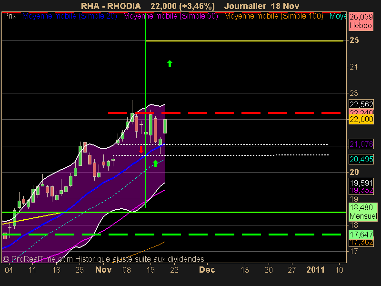The width and height of the screenshot is (381, 286).
Task: Select the 'Moyenne mobile (Simple 100)' legend
Action: coord(273,16)
